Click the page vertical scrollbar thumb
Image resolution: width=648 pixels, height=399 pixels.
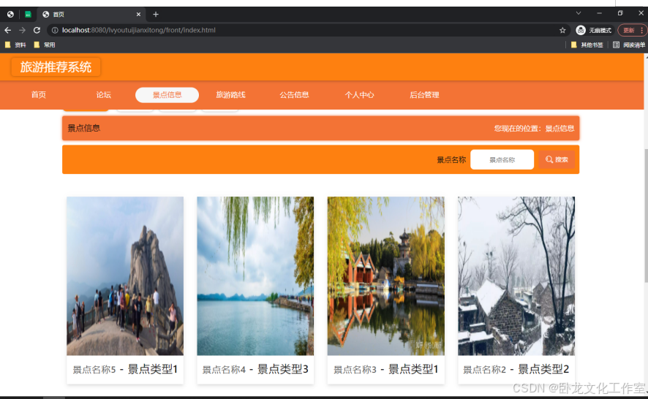646,215
